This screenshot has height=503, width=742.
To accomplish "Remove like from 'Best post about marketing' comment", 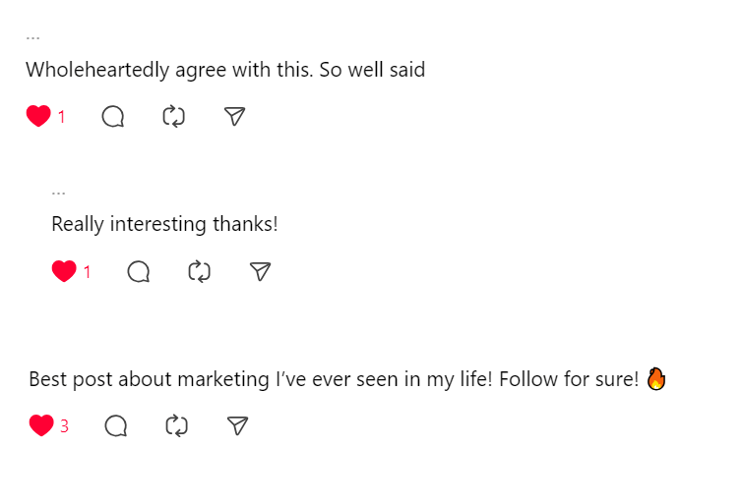I will point(41,425).
